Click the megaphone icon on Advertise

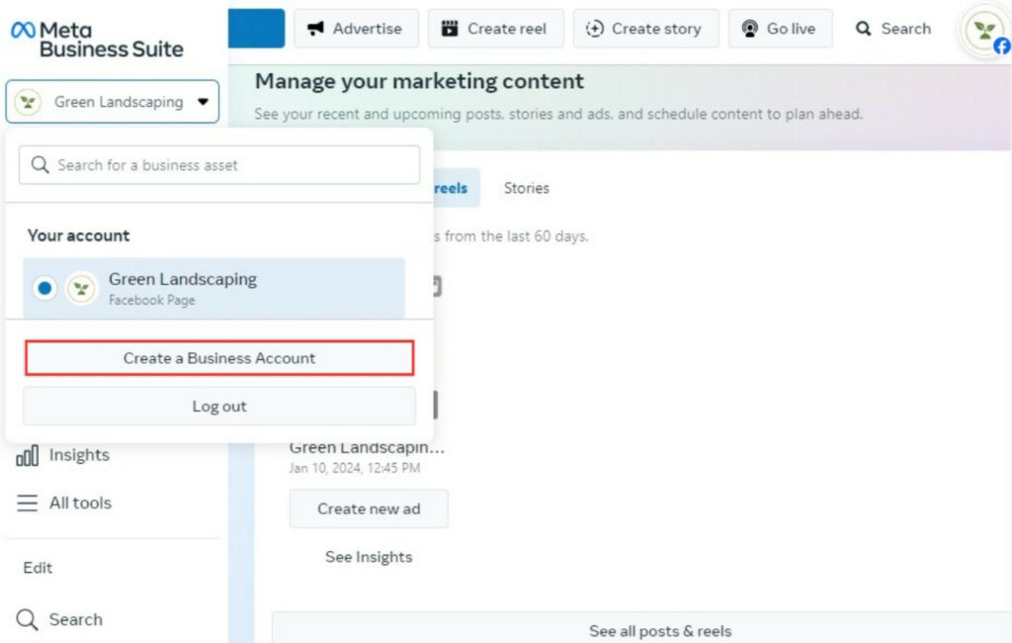tap(315, 29)
